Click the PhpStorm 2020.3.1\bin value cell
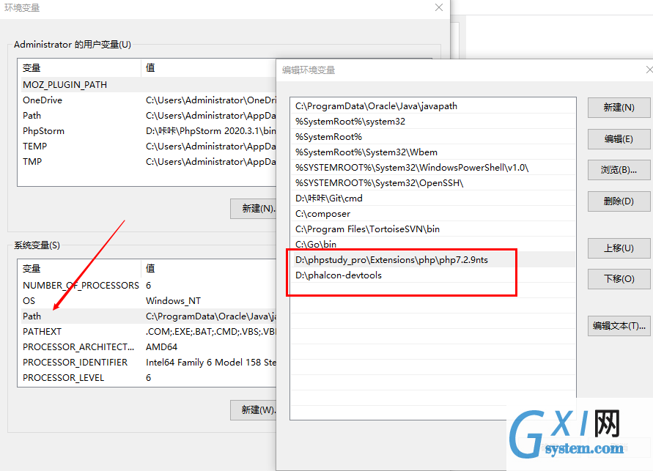Screen dimensions: 653x471 tap(211, 131)
